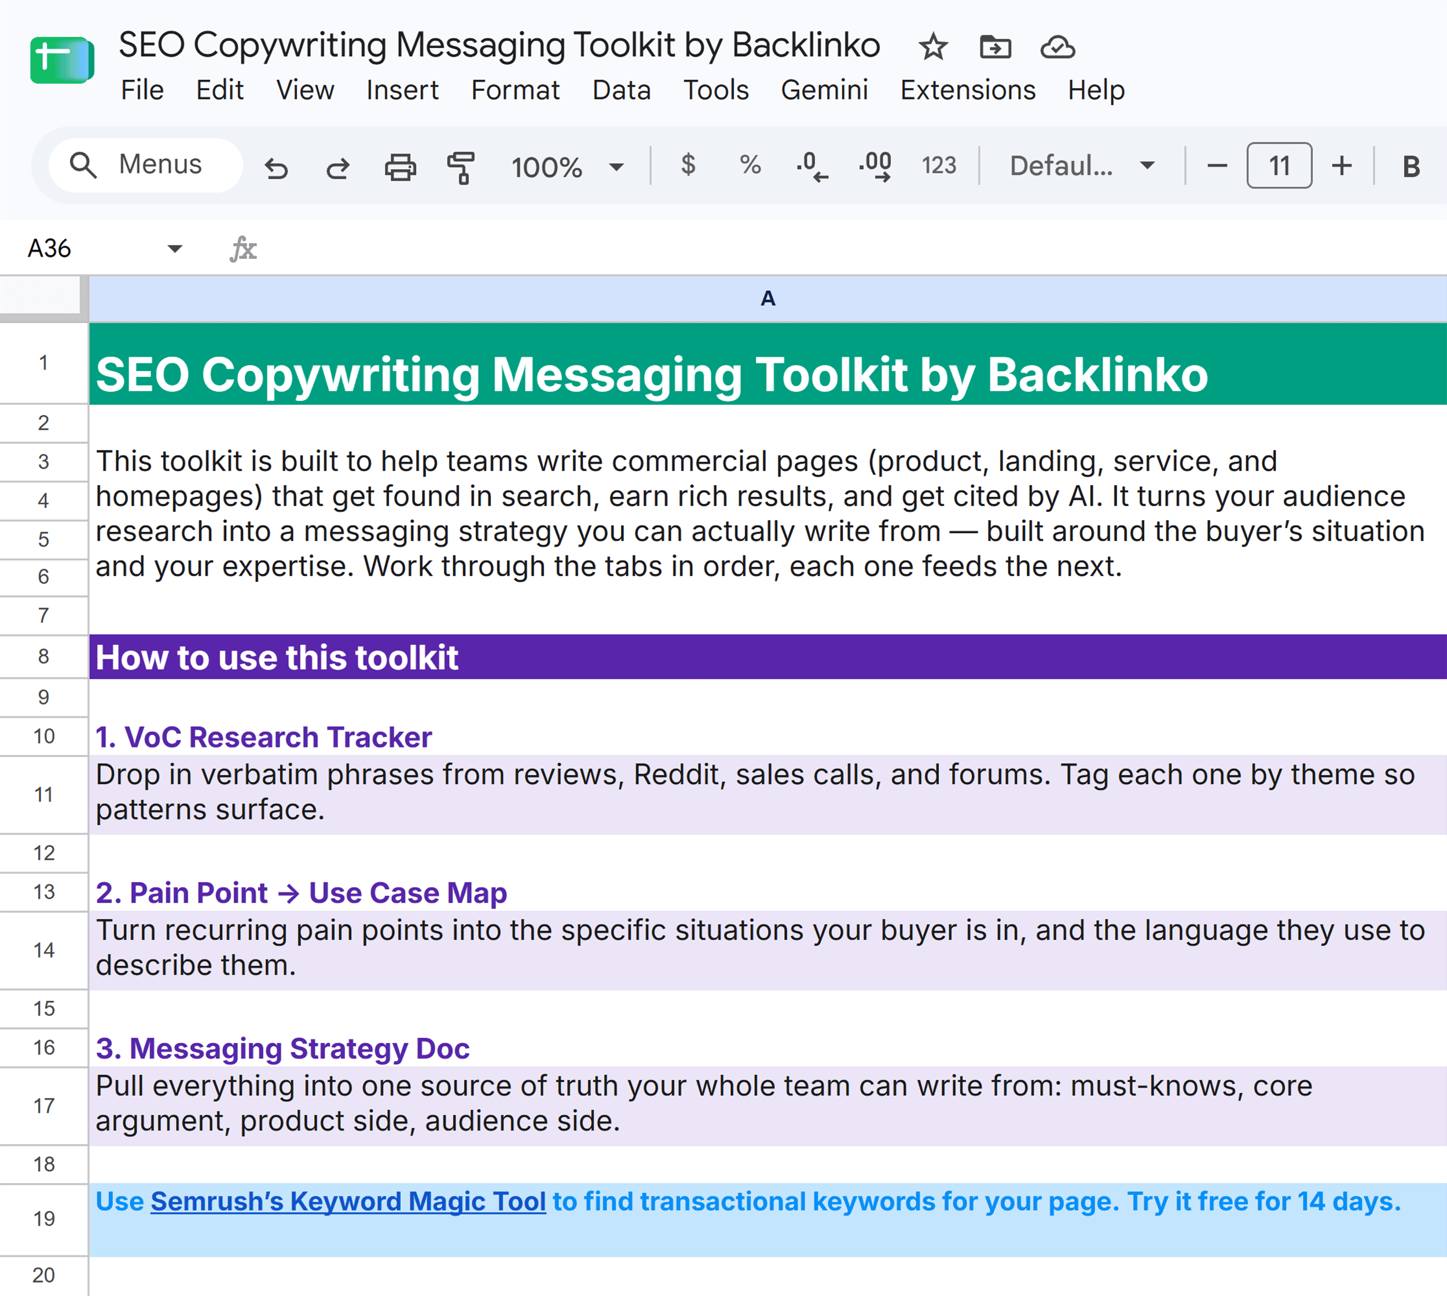Open the File menu
Image resolution: width=1447 pixels, height=1296 pixels.
pos(142,90)
